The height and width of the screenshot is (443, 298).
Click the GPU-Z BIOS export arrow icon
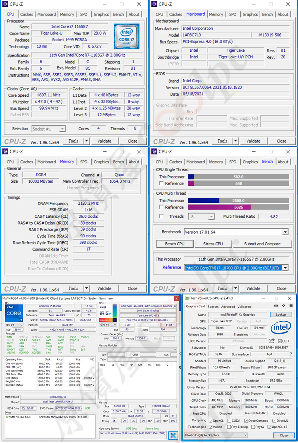272,341
